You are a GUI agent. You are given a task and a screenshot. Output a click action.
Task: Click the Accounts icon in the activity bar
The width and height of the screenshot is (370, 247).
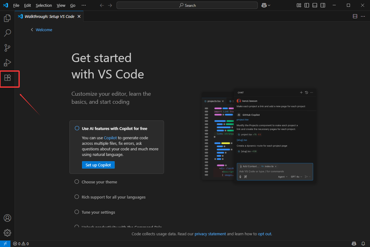[x=7, y=218]
